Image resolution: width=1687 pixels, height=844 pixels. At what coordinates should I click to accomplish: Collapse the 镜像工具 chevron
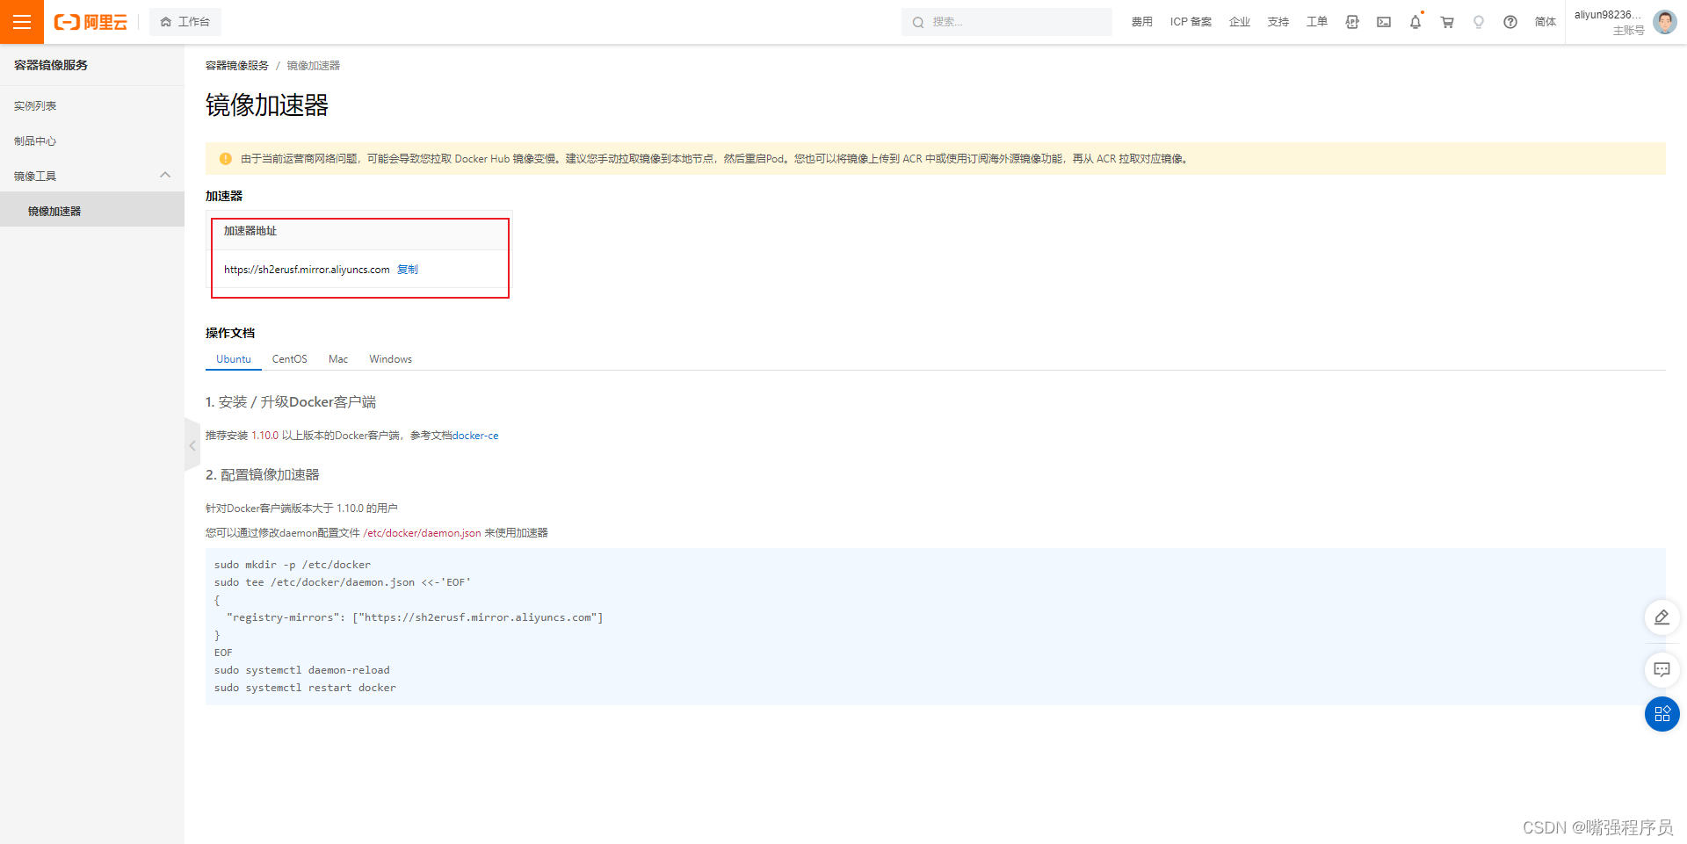tap(165, 176)
